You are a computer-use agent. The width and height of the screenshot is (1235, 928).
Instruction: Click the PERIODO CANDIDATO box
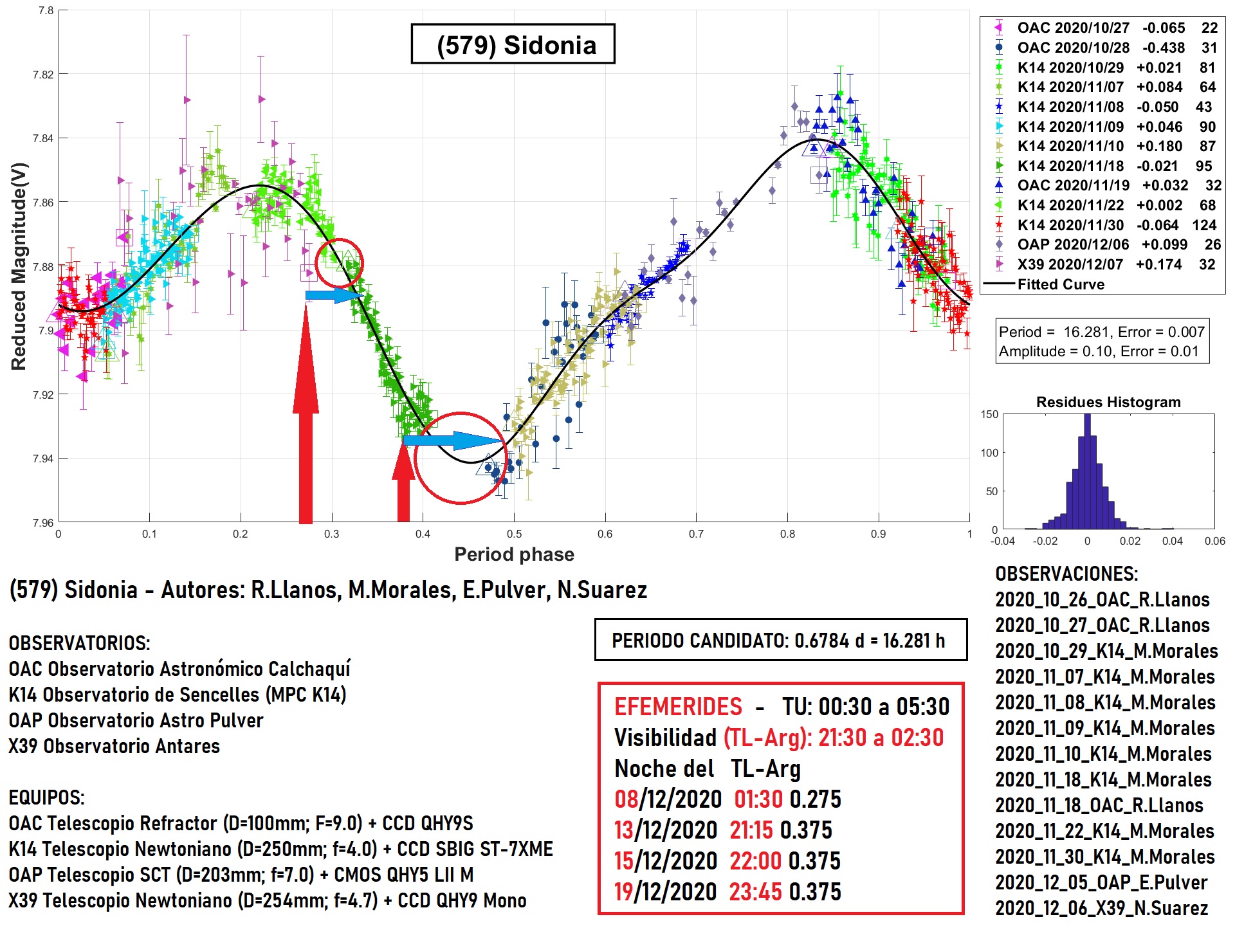[x=781, y=640]
